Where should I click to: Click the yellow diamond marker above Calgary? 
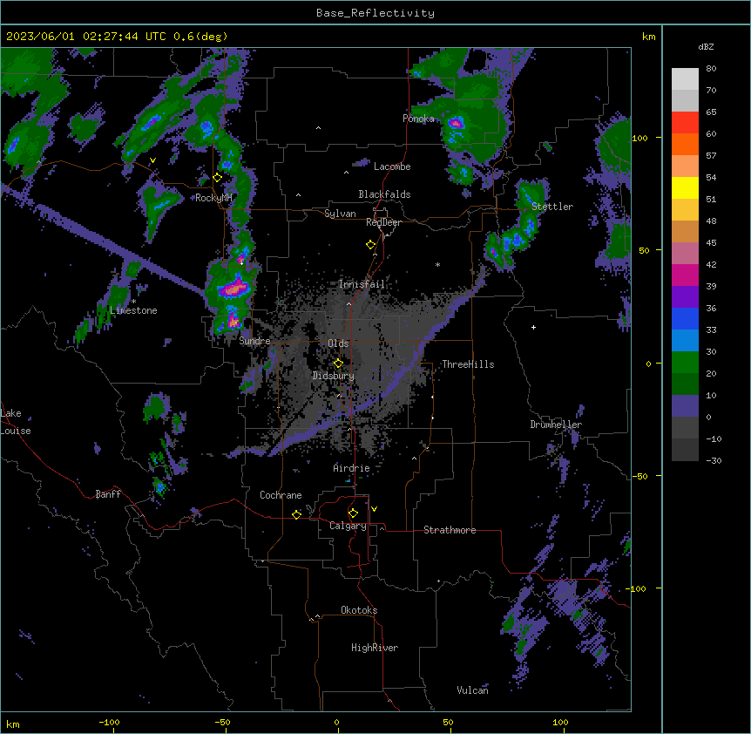click(x=353, y=513)
